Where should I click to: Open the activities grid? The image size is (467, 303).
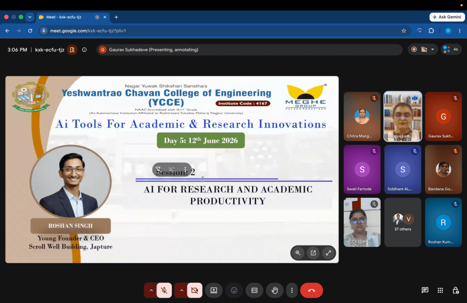click(440, 290)
